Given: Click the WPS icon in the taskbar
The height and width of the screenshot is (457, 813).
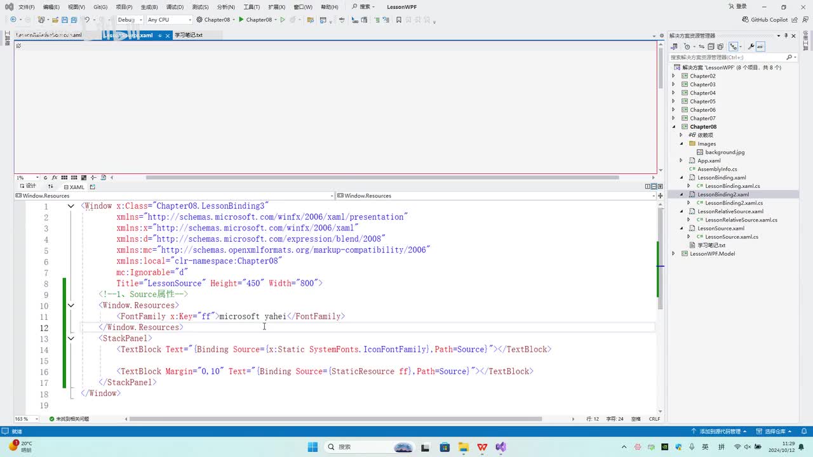Looking at the screenshot, I should pos(482,447).
